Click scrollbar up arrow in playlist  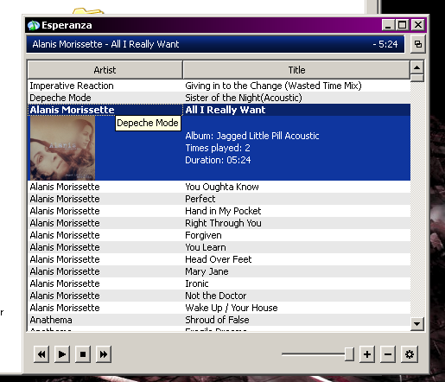[416, 68]
